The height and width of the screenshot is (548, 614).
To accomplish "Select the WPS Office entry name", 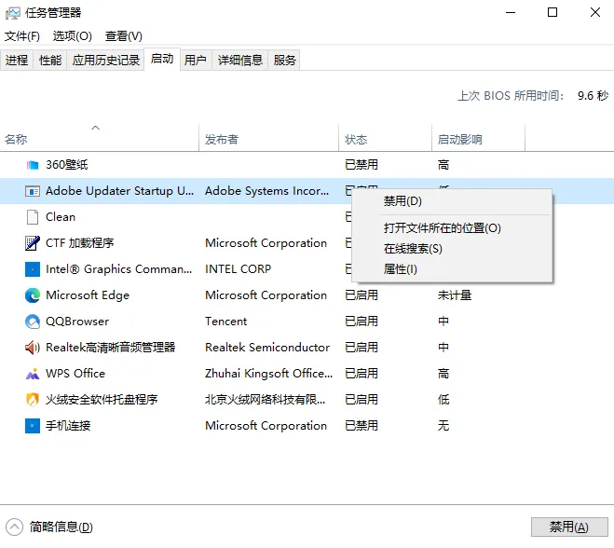I will tap(75, 374).
